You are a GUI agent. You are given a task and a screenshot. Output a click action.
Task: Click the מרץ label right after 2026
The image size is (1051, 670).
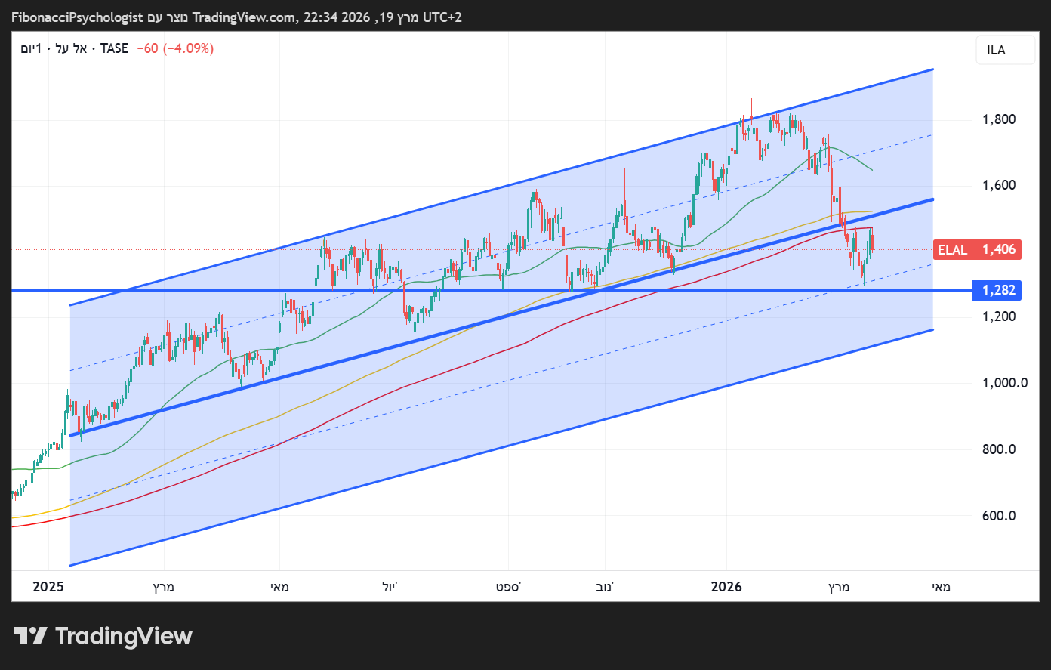839,587
